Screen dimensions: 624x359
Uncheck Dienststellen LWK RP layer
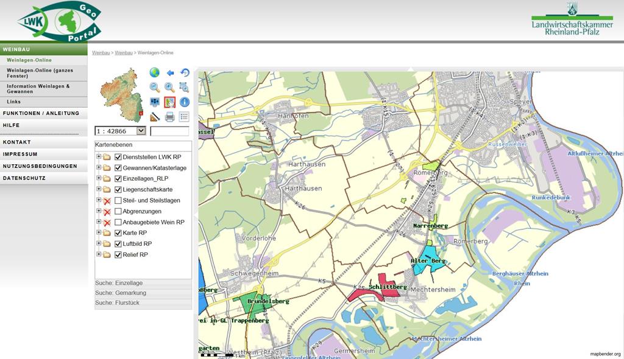click(x=118, y=157)
